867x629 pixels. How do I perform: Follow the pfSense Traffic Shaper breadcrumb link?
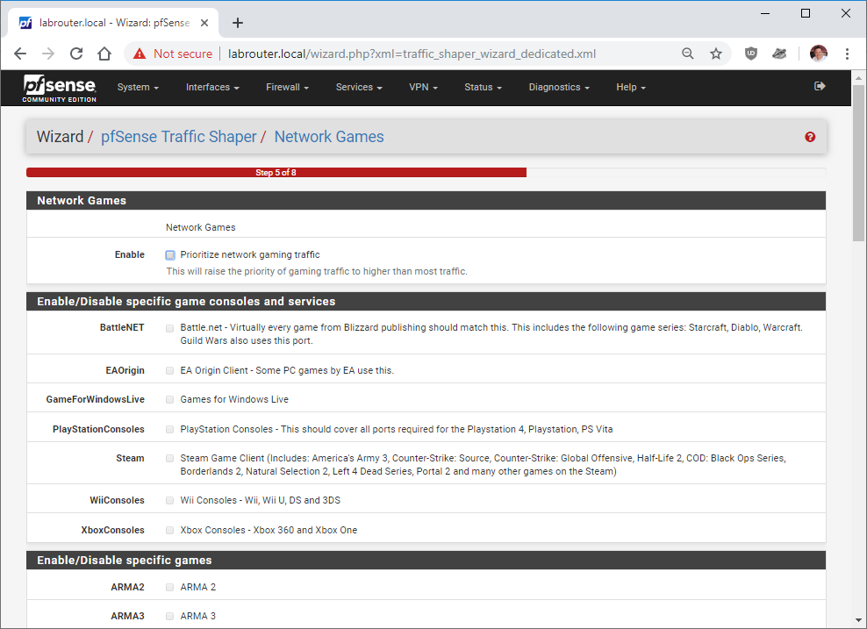[x=179, y=137]
